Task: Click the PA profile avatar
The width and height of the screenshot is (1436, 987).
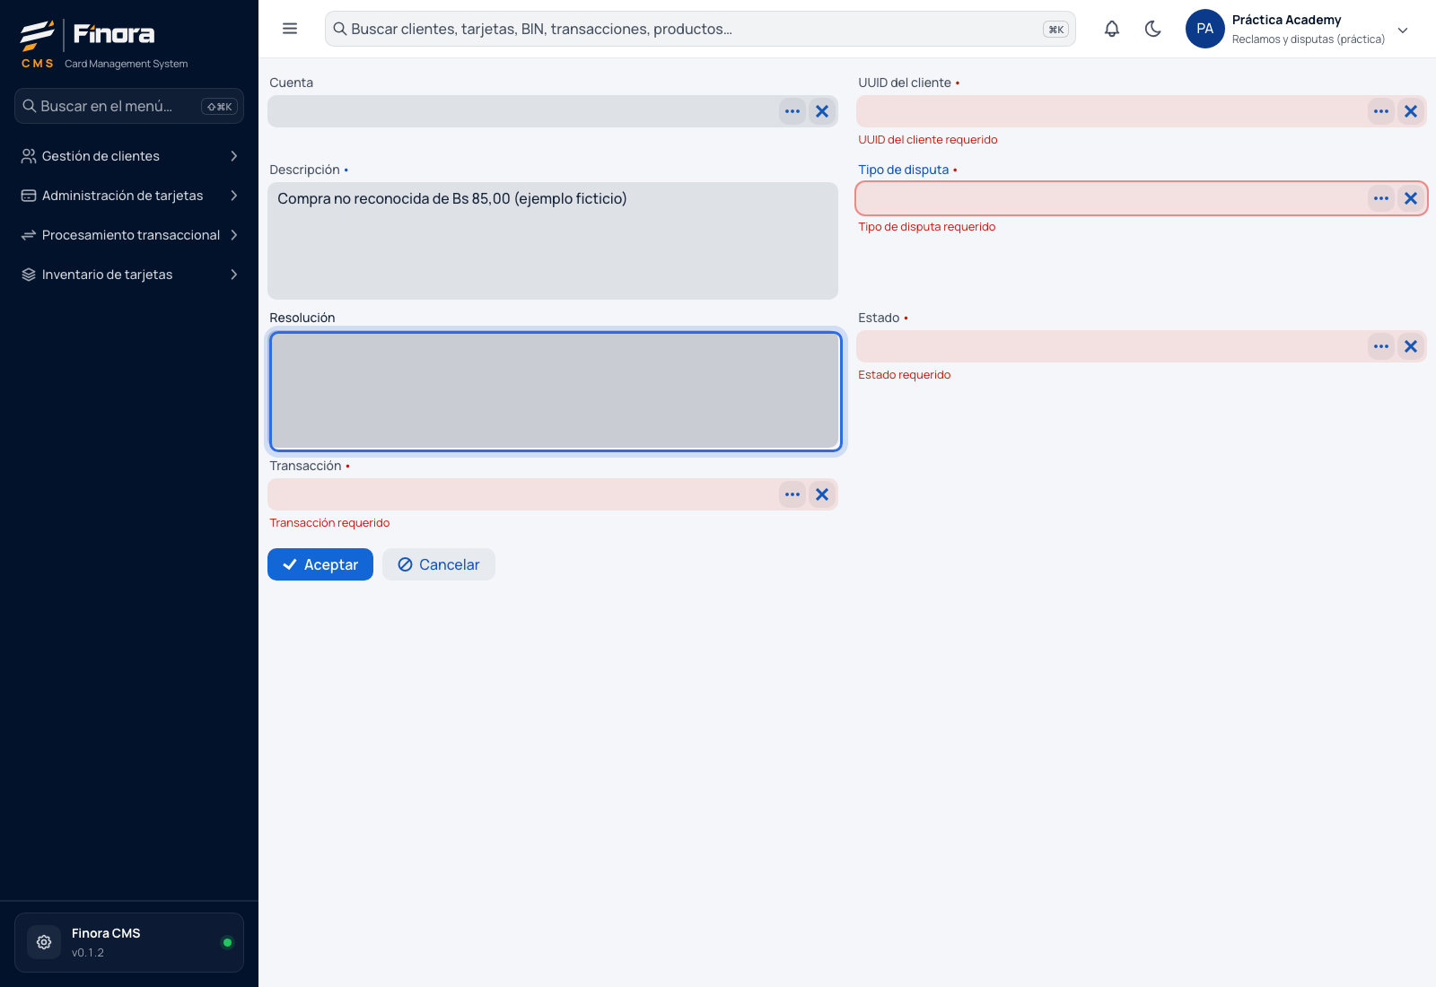Action: 1205,29
